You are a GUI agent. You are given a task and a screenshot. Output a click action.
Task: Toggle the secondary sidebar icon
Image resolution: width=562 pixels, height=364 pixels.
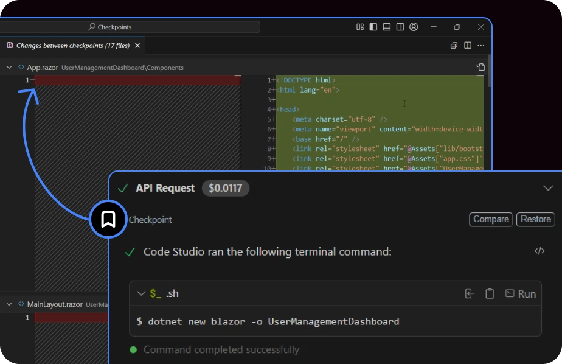[x=400, y=27]
